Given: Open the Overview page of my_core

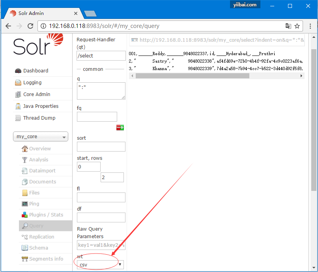Looking at the screenshot, I should coord(40,149).
